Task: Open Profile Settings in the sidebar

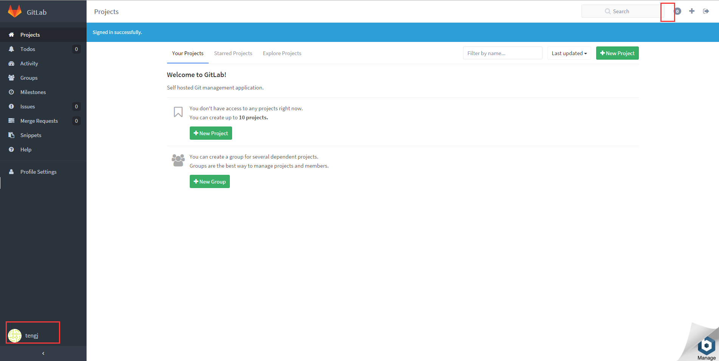Action: pos(43,172)
